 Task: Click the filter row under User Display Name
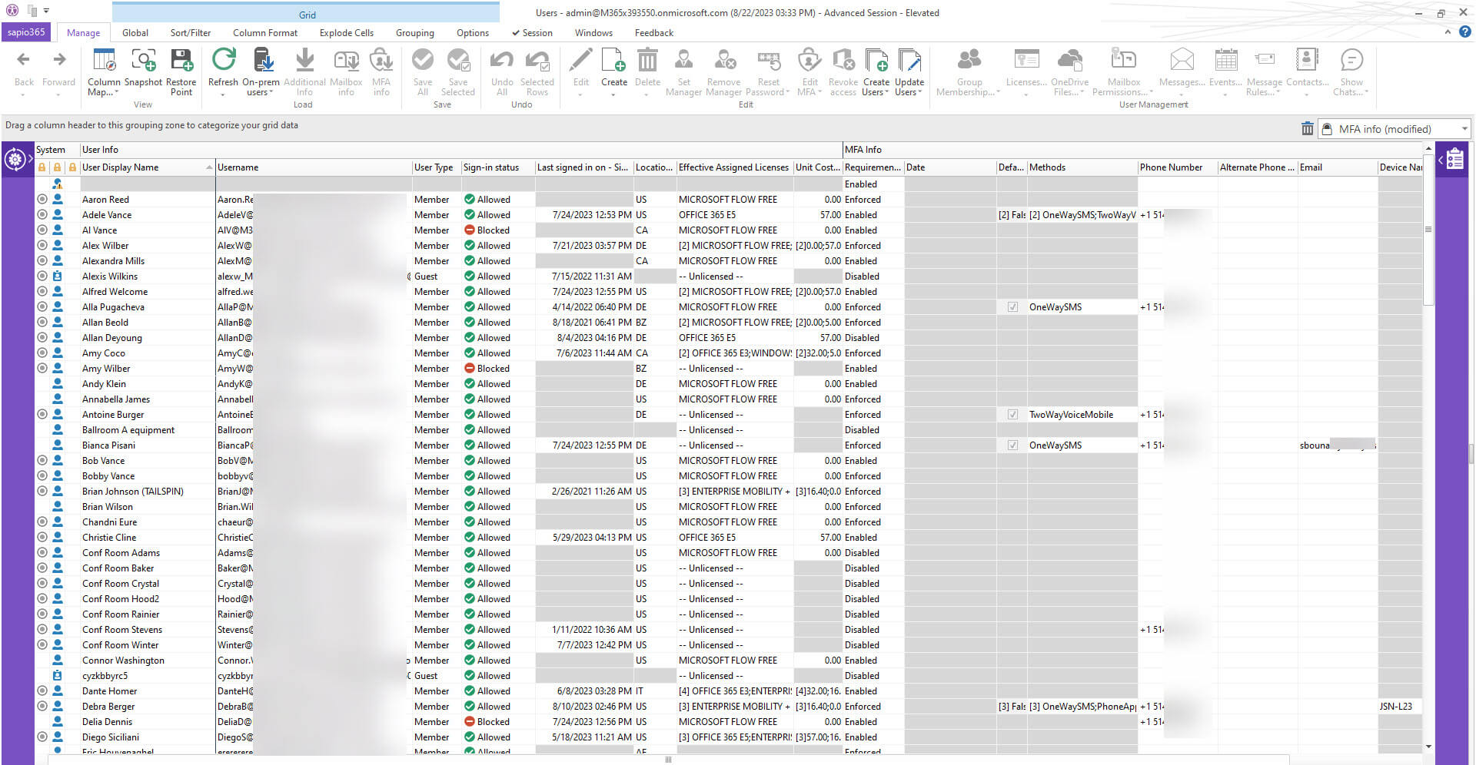click(x=147, y=184)
